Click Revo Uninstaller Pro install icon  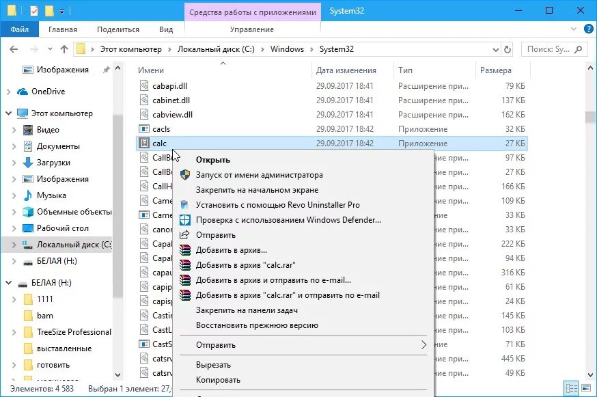pos(184,204)
